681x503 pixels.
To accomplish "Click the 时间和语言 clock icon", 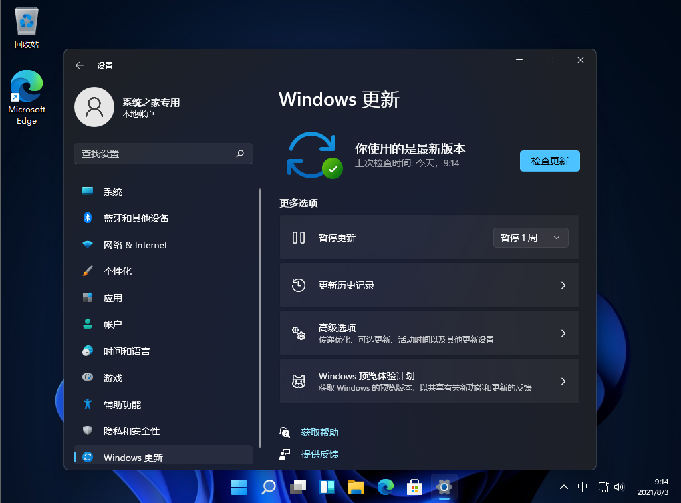I will [88, 351].
